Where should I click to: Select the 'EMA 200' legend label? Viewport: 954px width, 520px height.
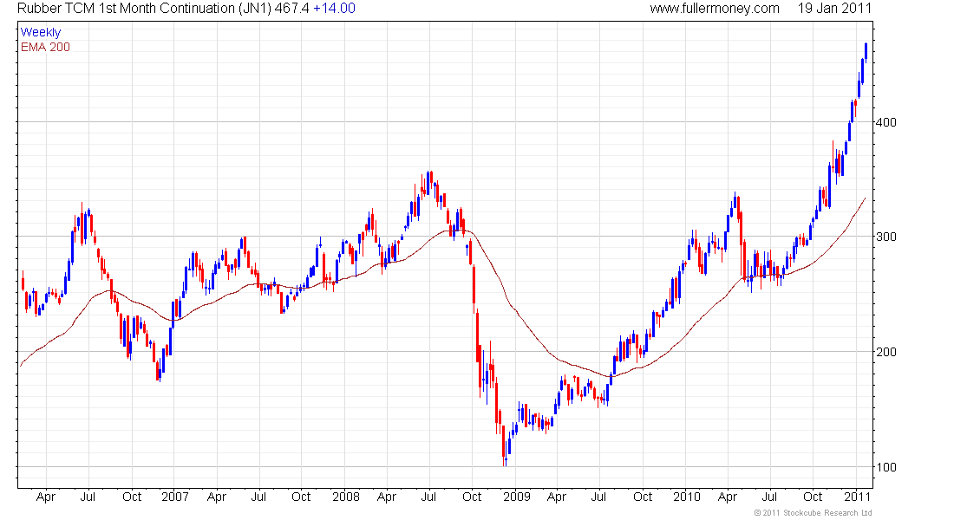[x=45, y=48]
